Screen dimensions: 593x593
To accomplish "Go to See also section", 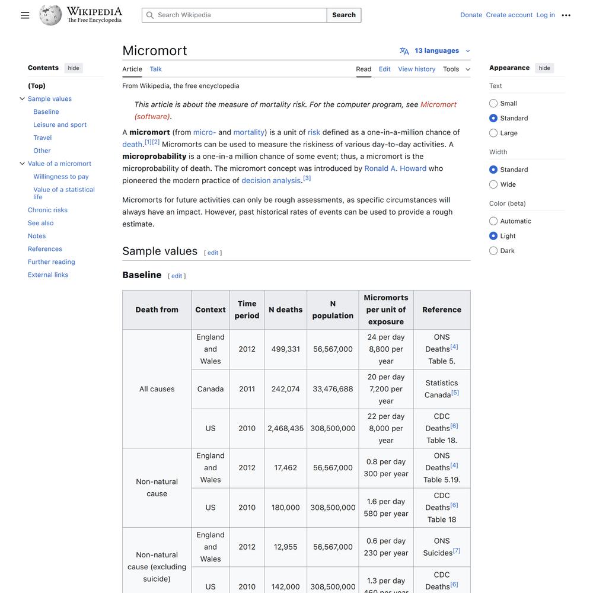I will click(x=40, y=223).
